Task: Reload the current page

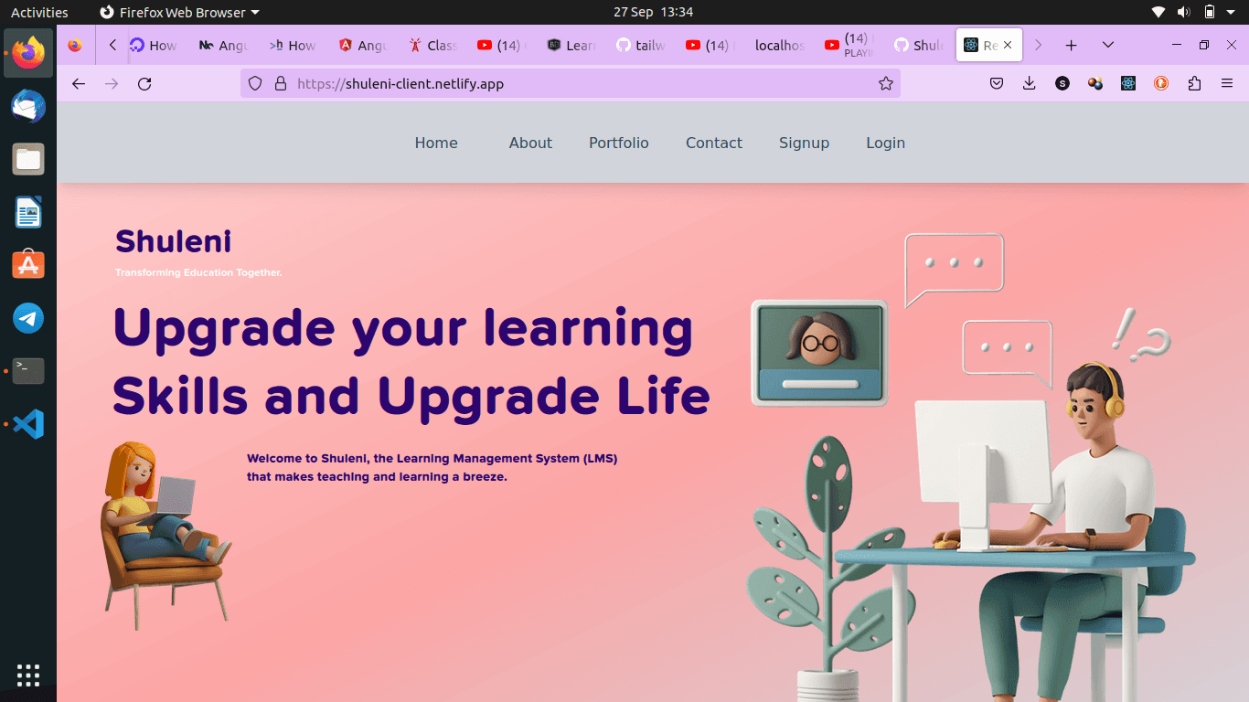Action: (x=144, y=84)
